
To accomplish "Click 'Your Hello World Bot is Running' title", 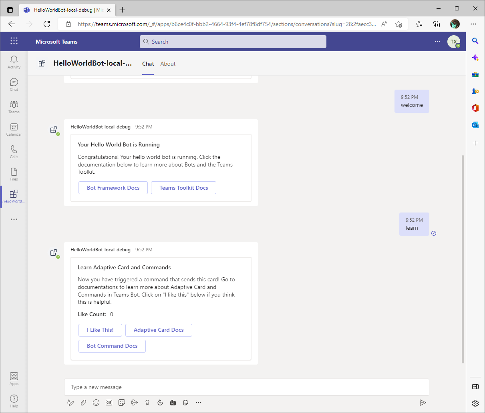I will [119, 144].
